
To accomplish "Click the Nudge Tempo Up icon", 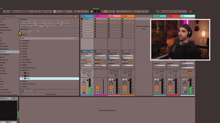I will [x=27, y=11].
